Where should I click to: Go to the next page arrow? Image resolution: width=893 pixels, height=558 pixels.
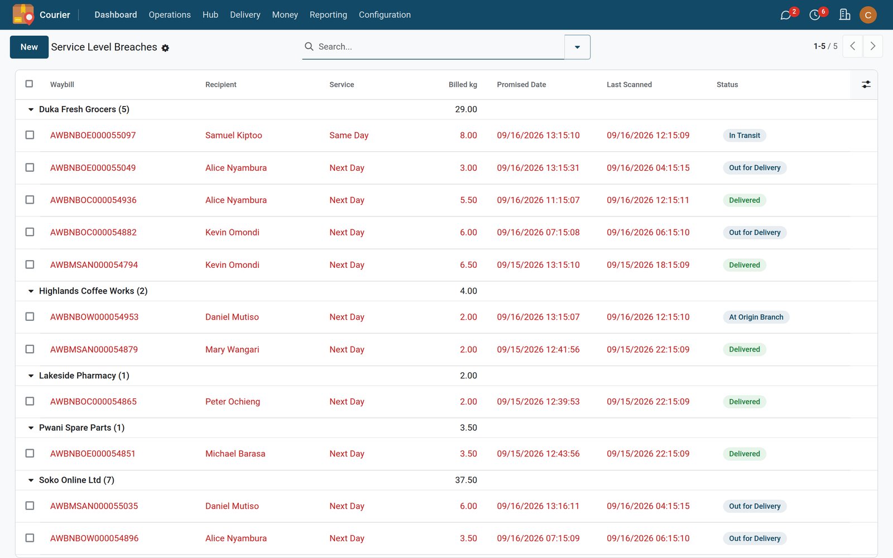873,46
